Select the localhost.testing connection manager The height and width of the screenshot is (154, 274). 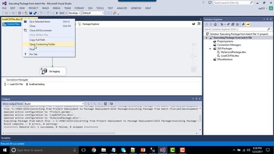[x=35, y=84]
